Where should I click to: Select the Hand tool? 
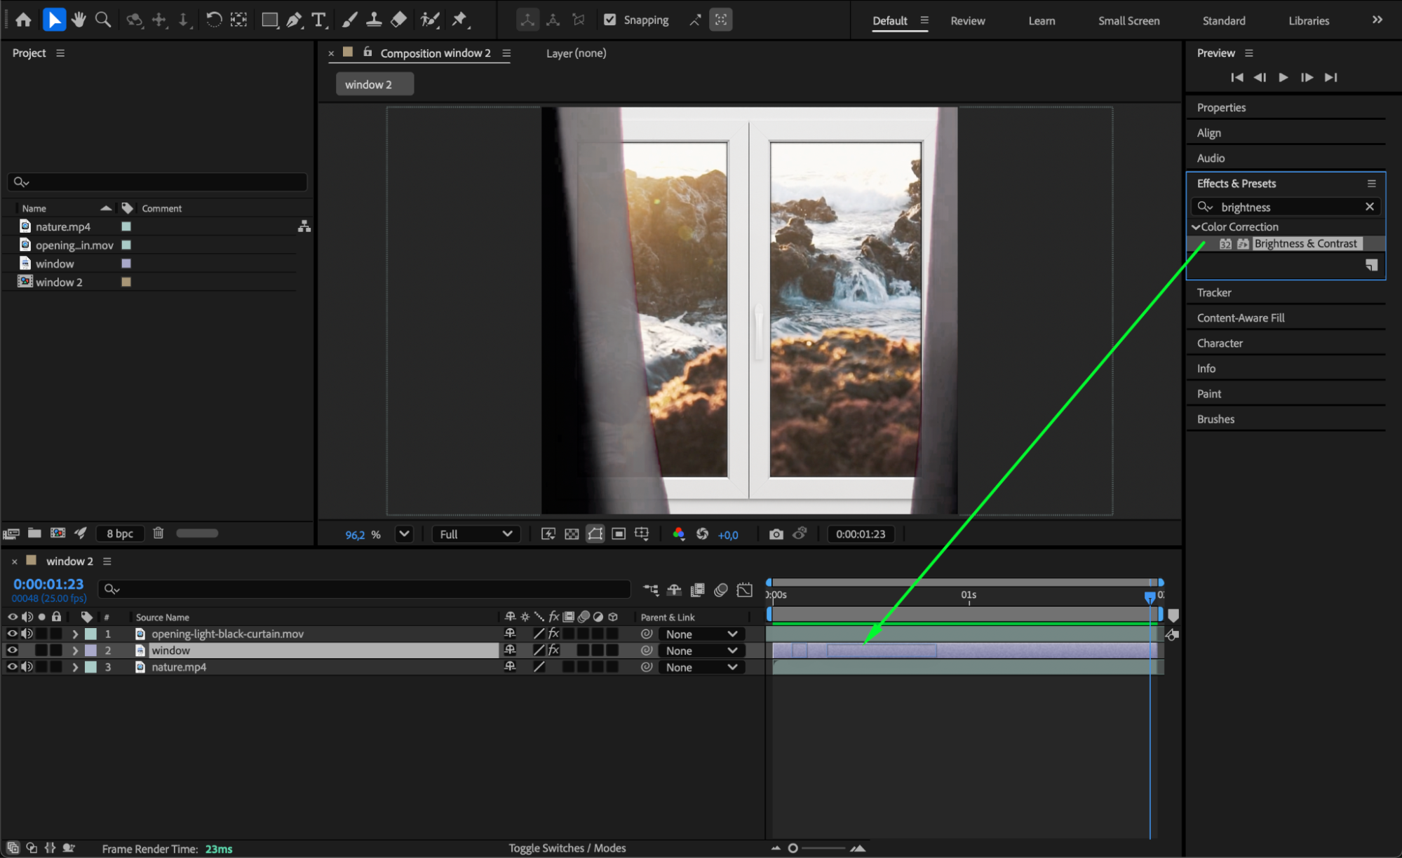pos(79,20)
